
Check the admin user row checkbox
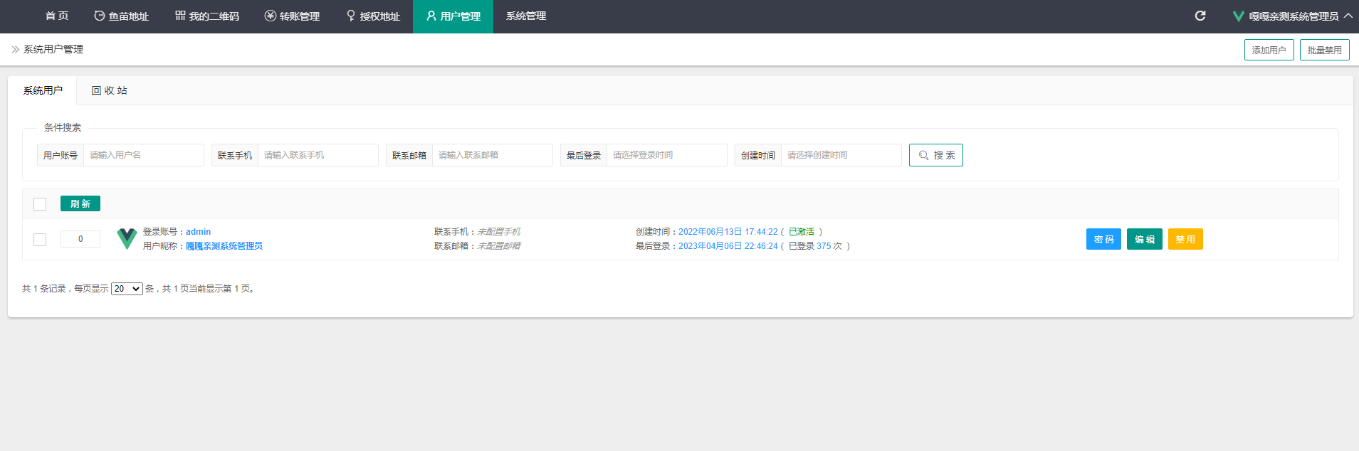pyautogui.click(x=40, y=240)
